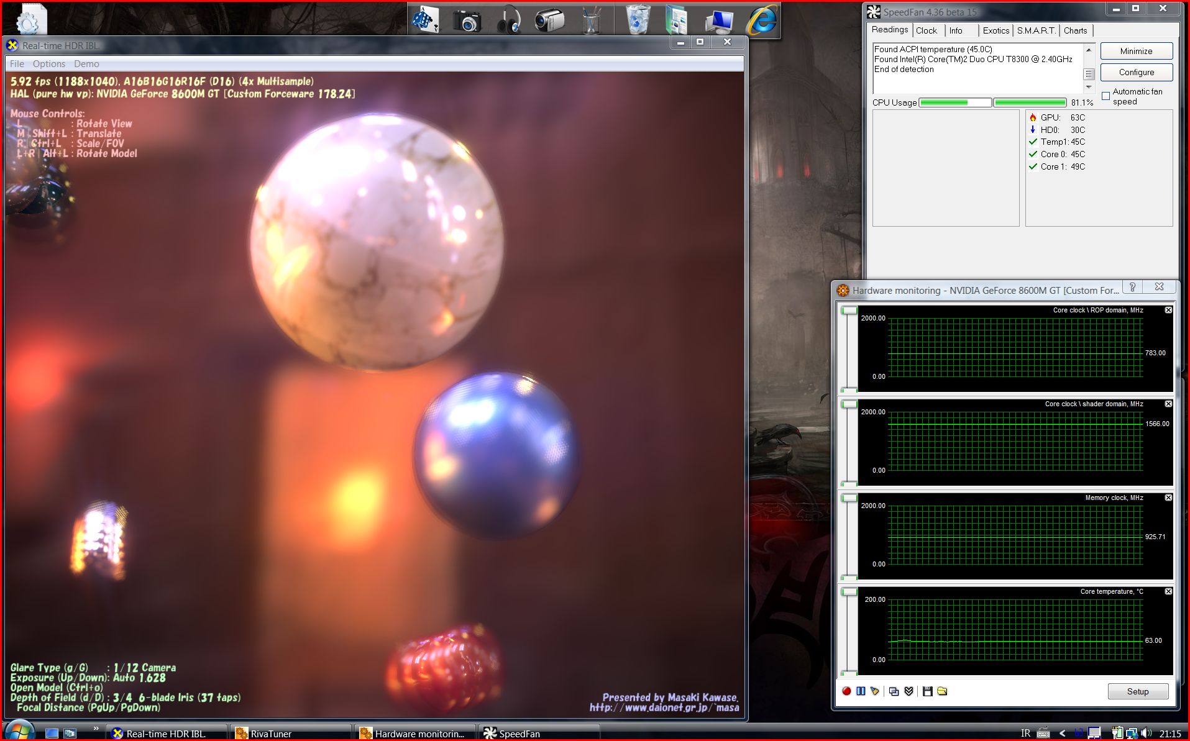The width and height of the screenshot is (1190, 741).
Task: Click the double down-arrow icon in monitoring toolbar
Action: [909, 691]
